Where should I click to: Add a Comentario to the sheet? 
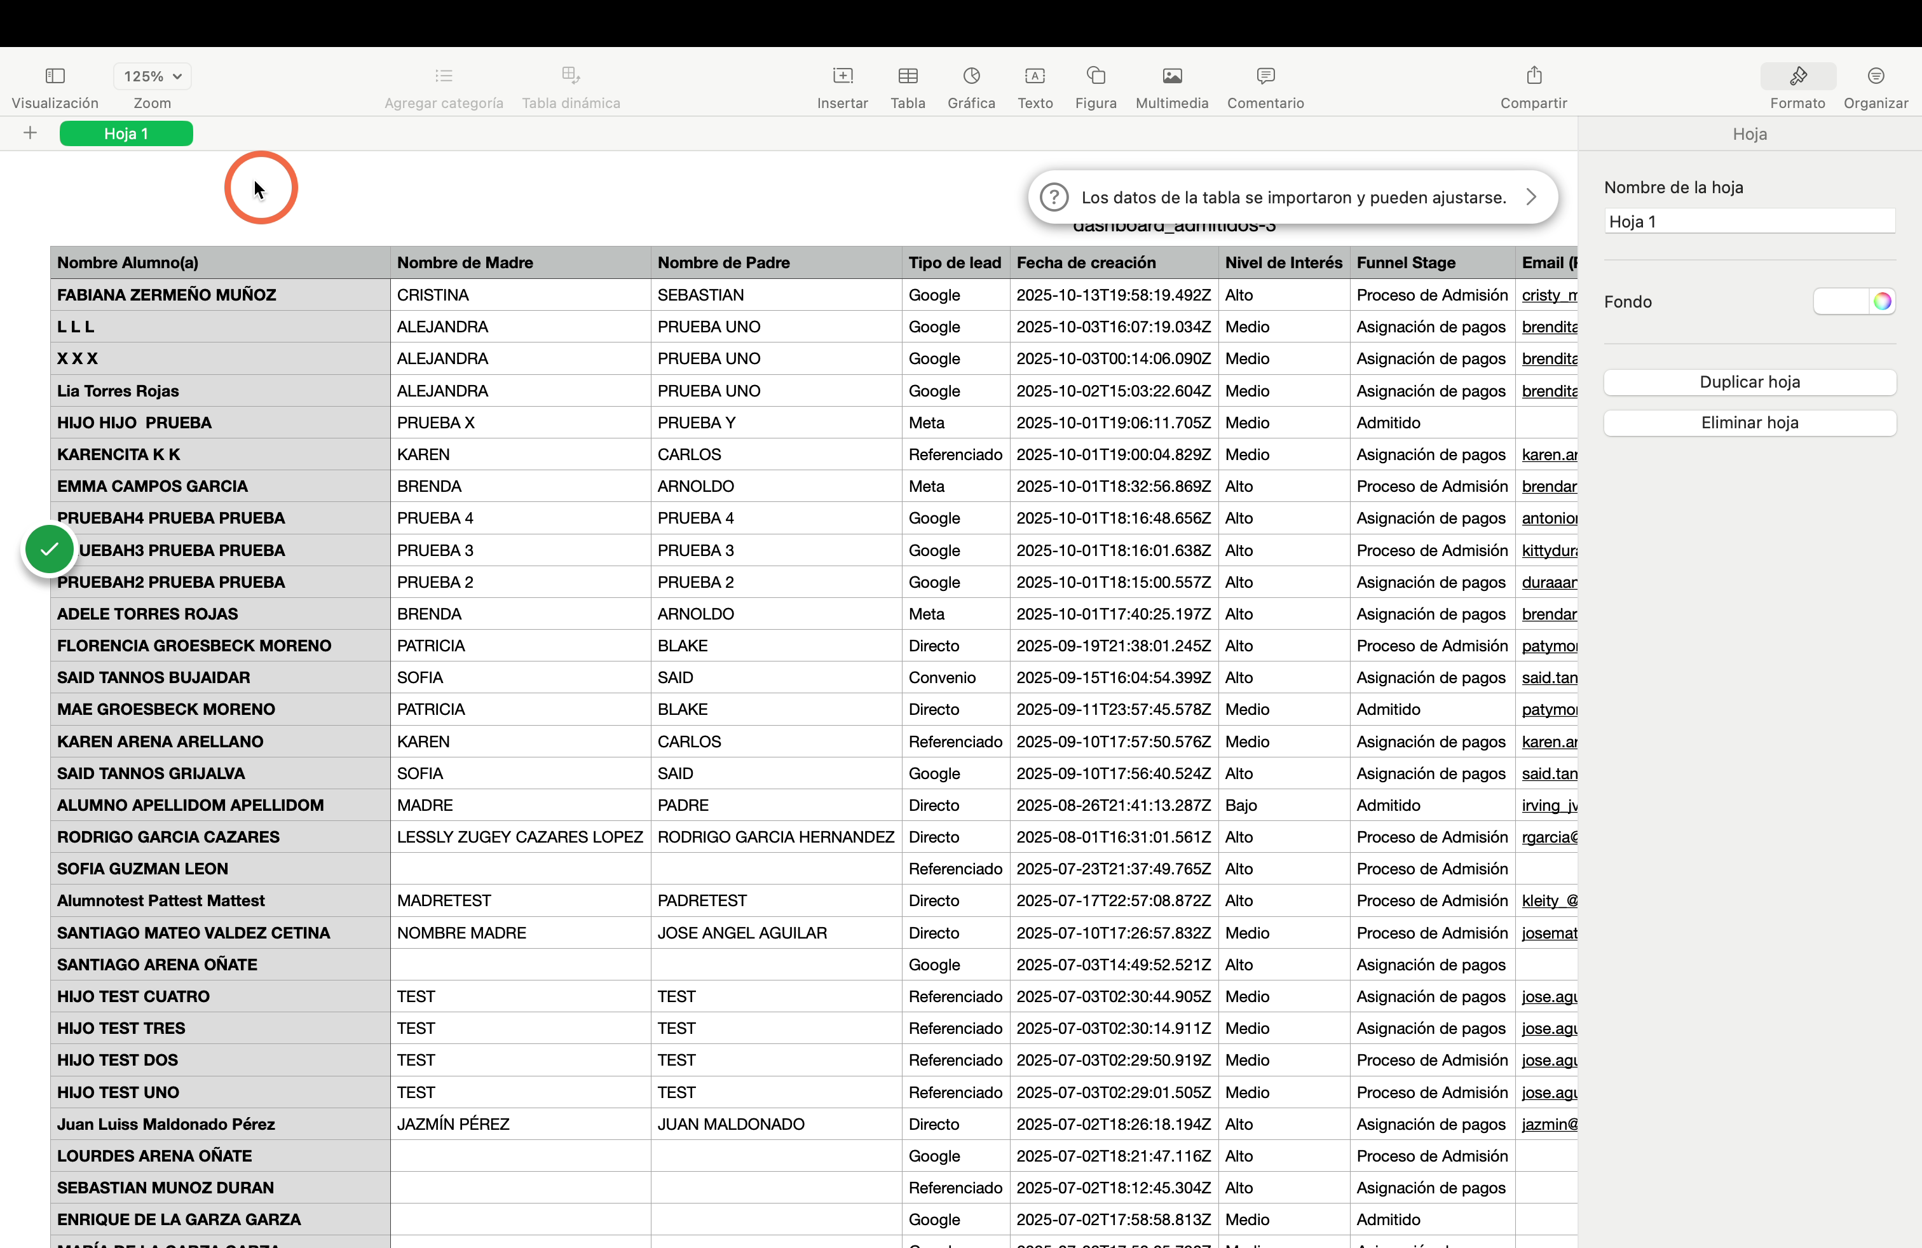tap(1265, 76)
